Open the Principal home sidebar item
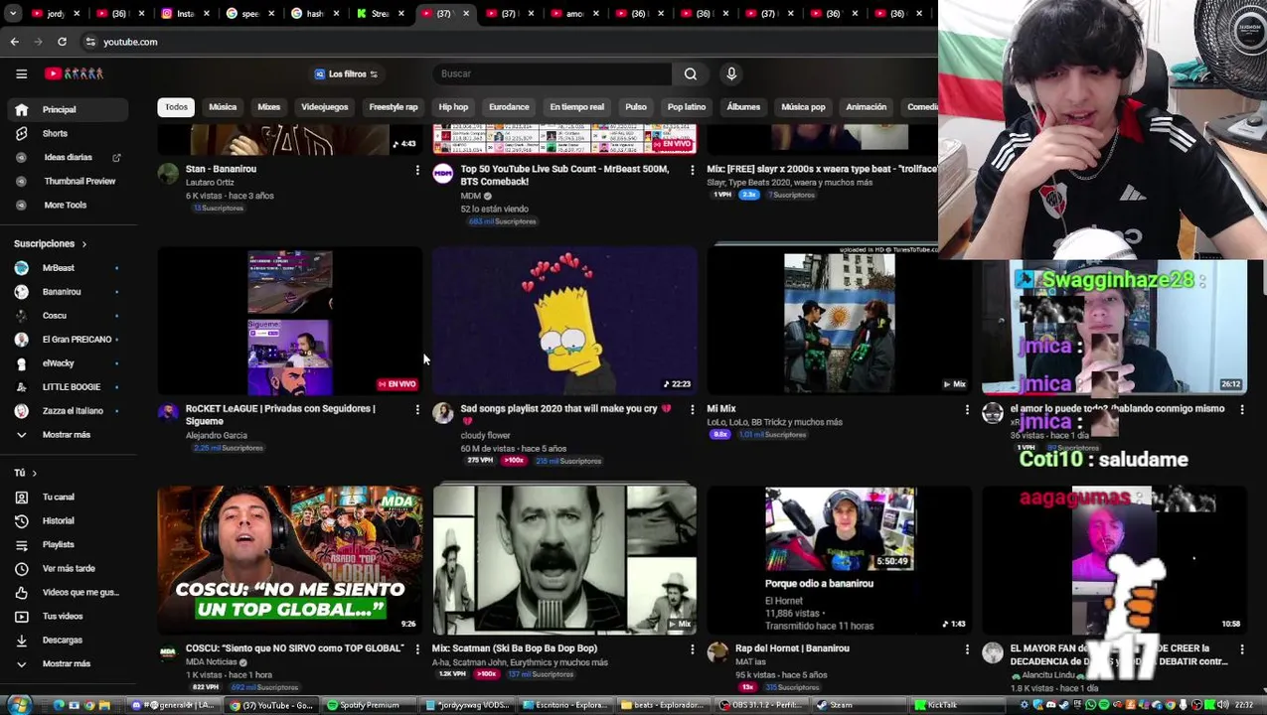This screenshot has height=715, width=1267. click(68, 109)
